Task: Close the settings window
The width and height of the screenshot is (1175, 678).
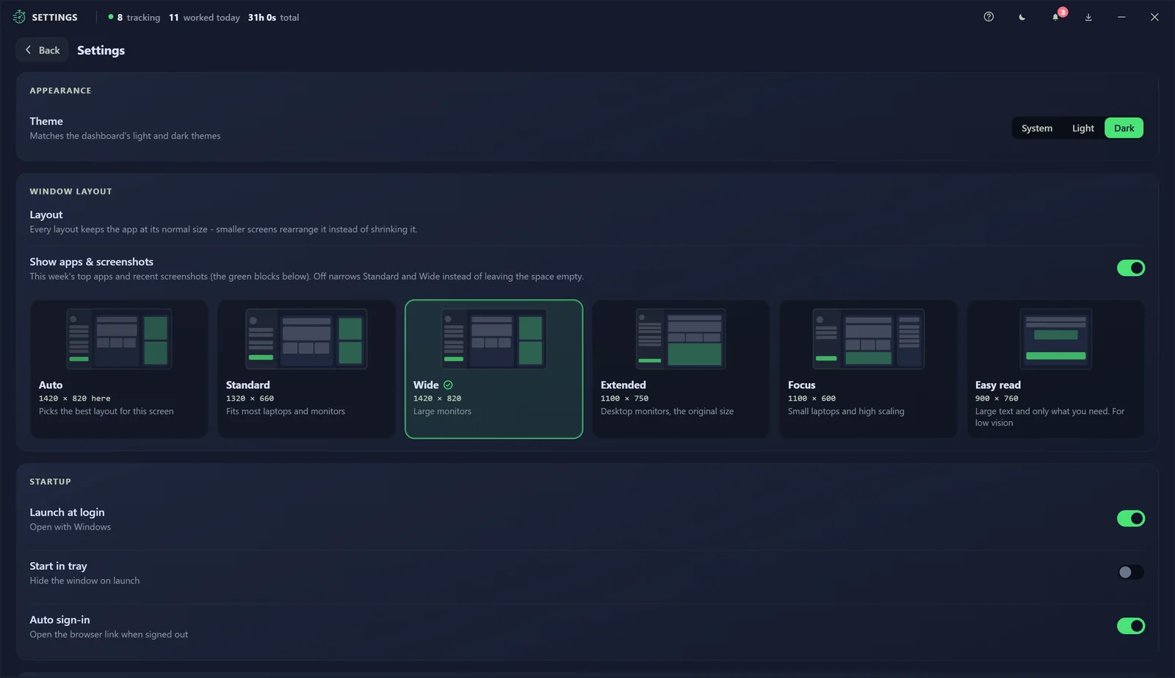Action: 1154,17
